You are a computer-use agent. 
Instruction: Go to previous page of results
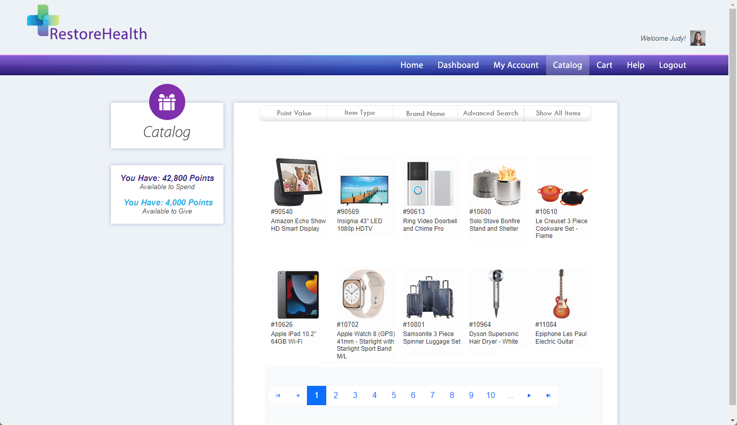point(297,396)
